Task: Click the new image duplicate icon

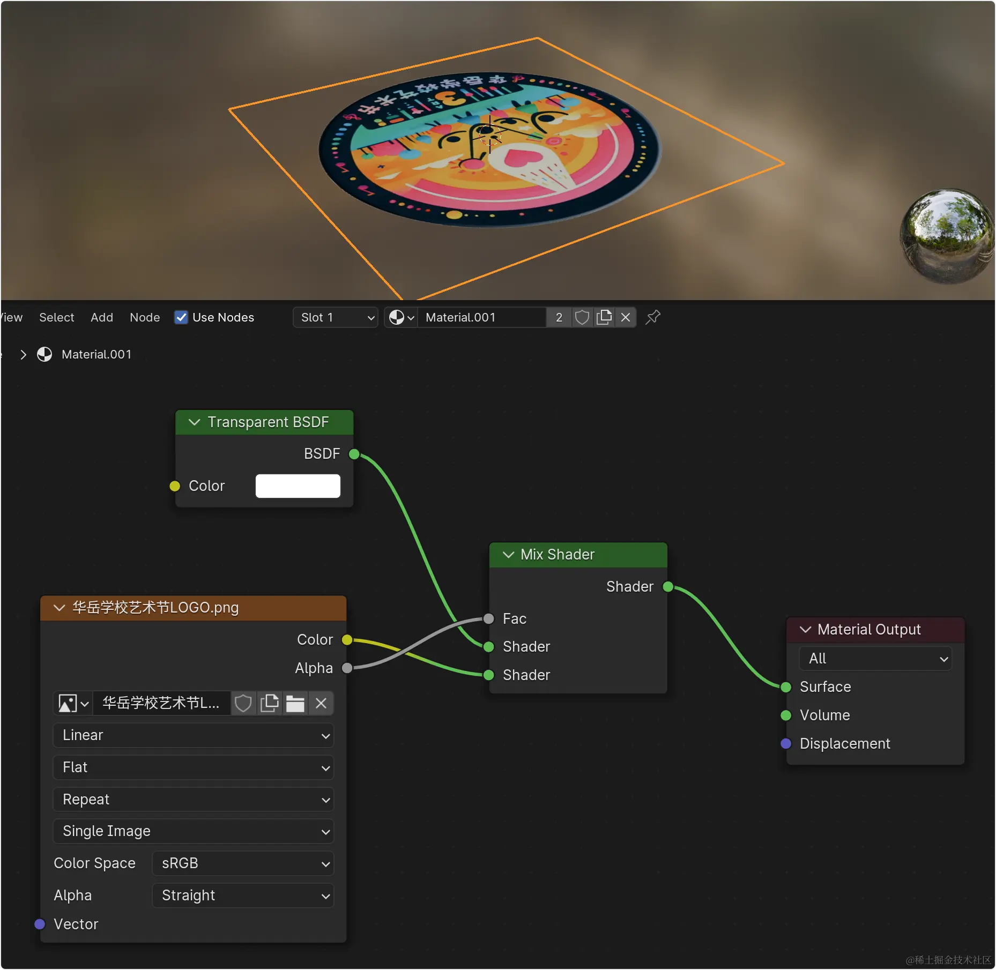Action: coord(269,703)
